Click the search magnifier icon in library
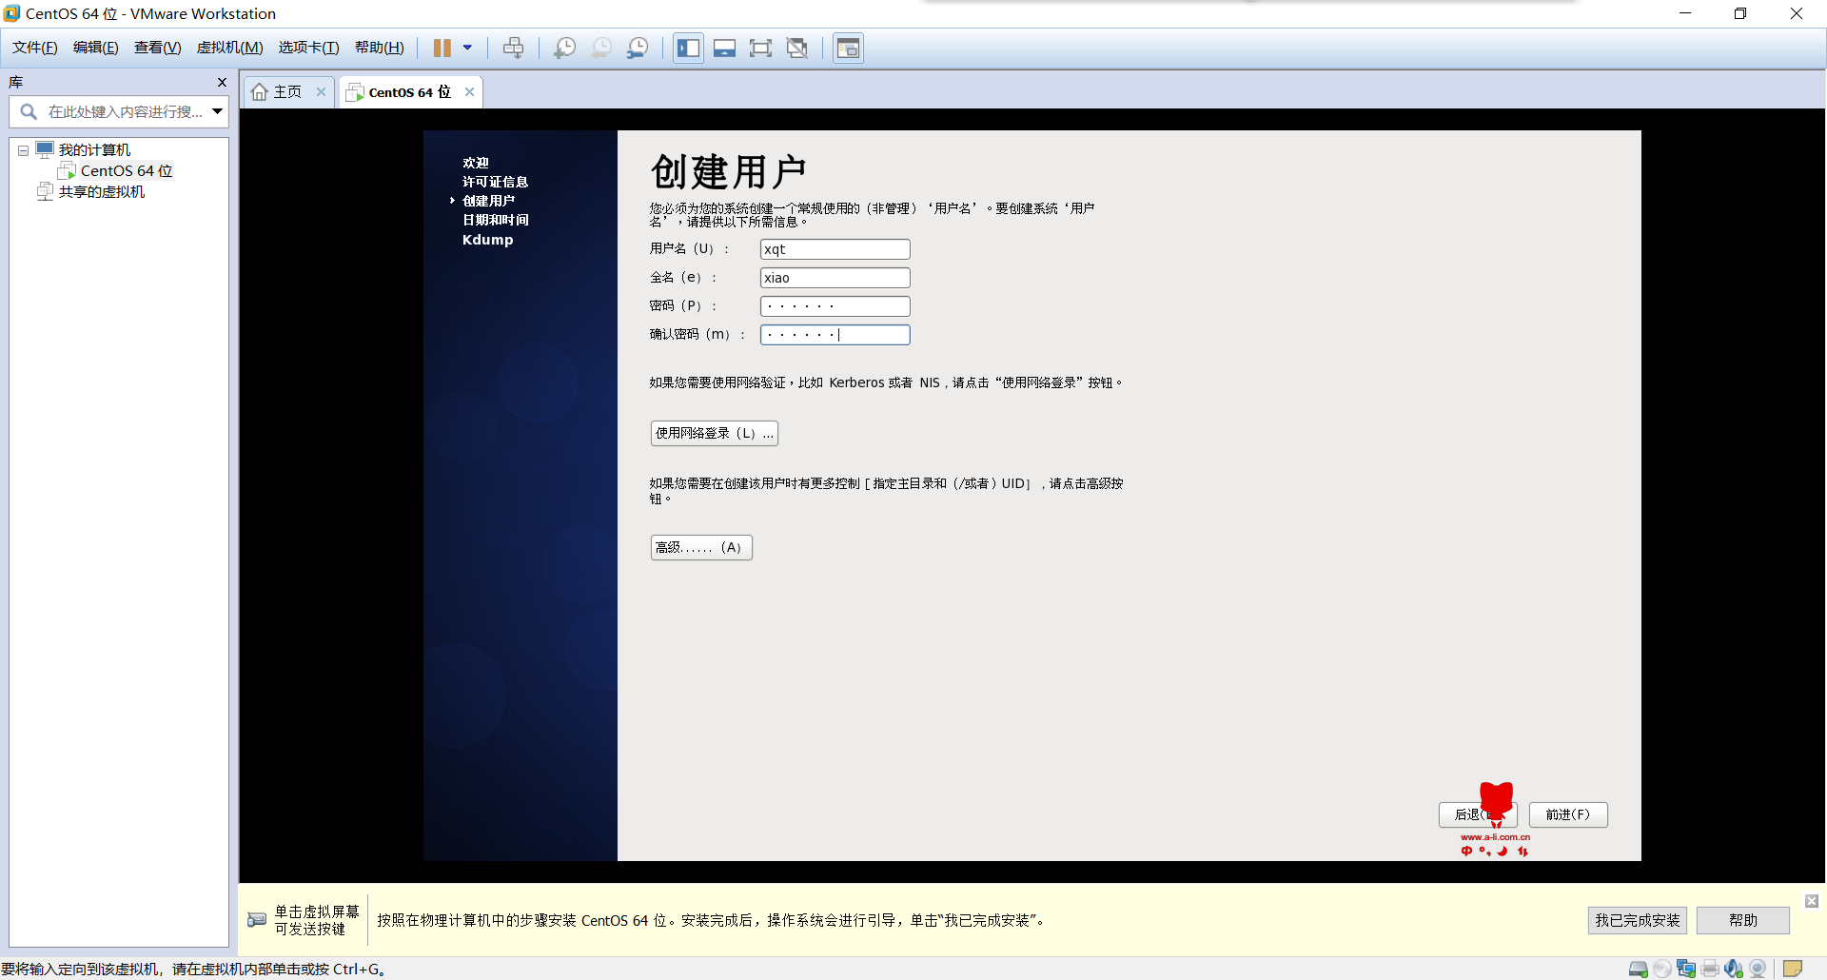 tap(29, 112)
